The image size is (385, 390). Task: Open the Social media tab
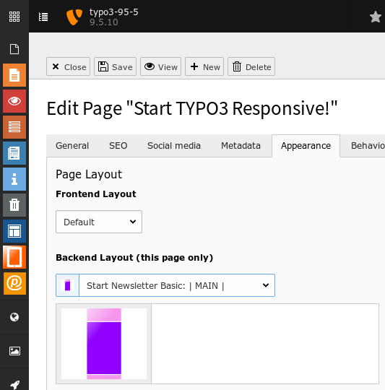click(174, 146)
